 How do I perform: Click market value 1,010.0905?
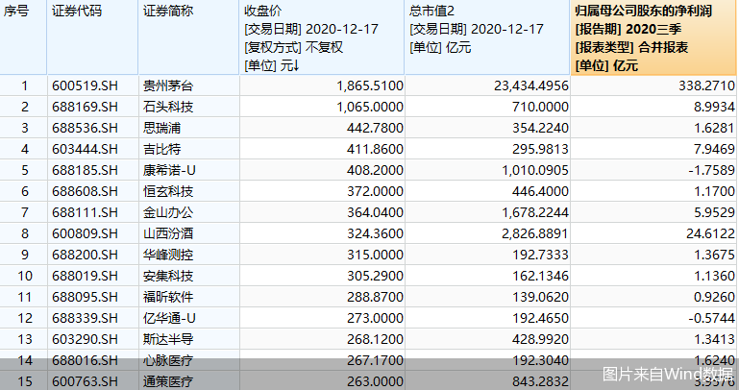click(535, 170)
